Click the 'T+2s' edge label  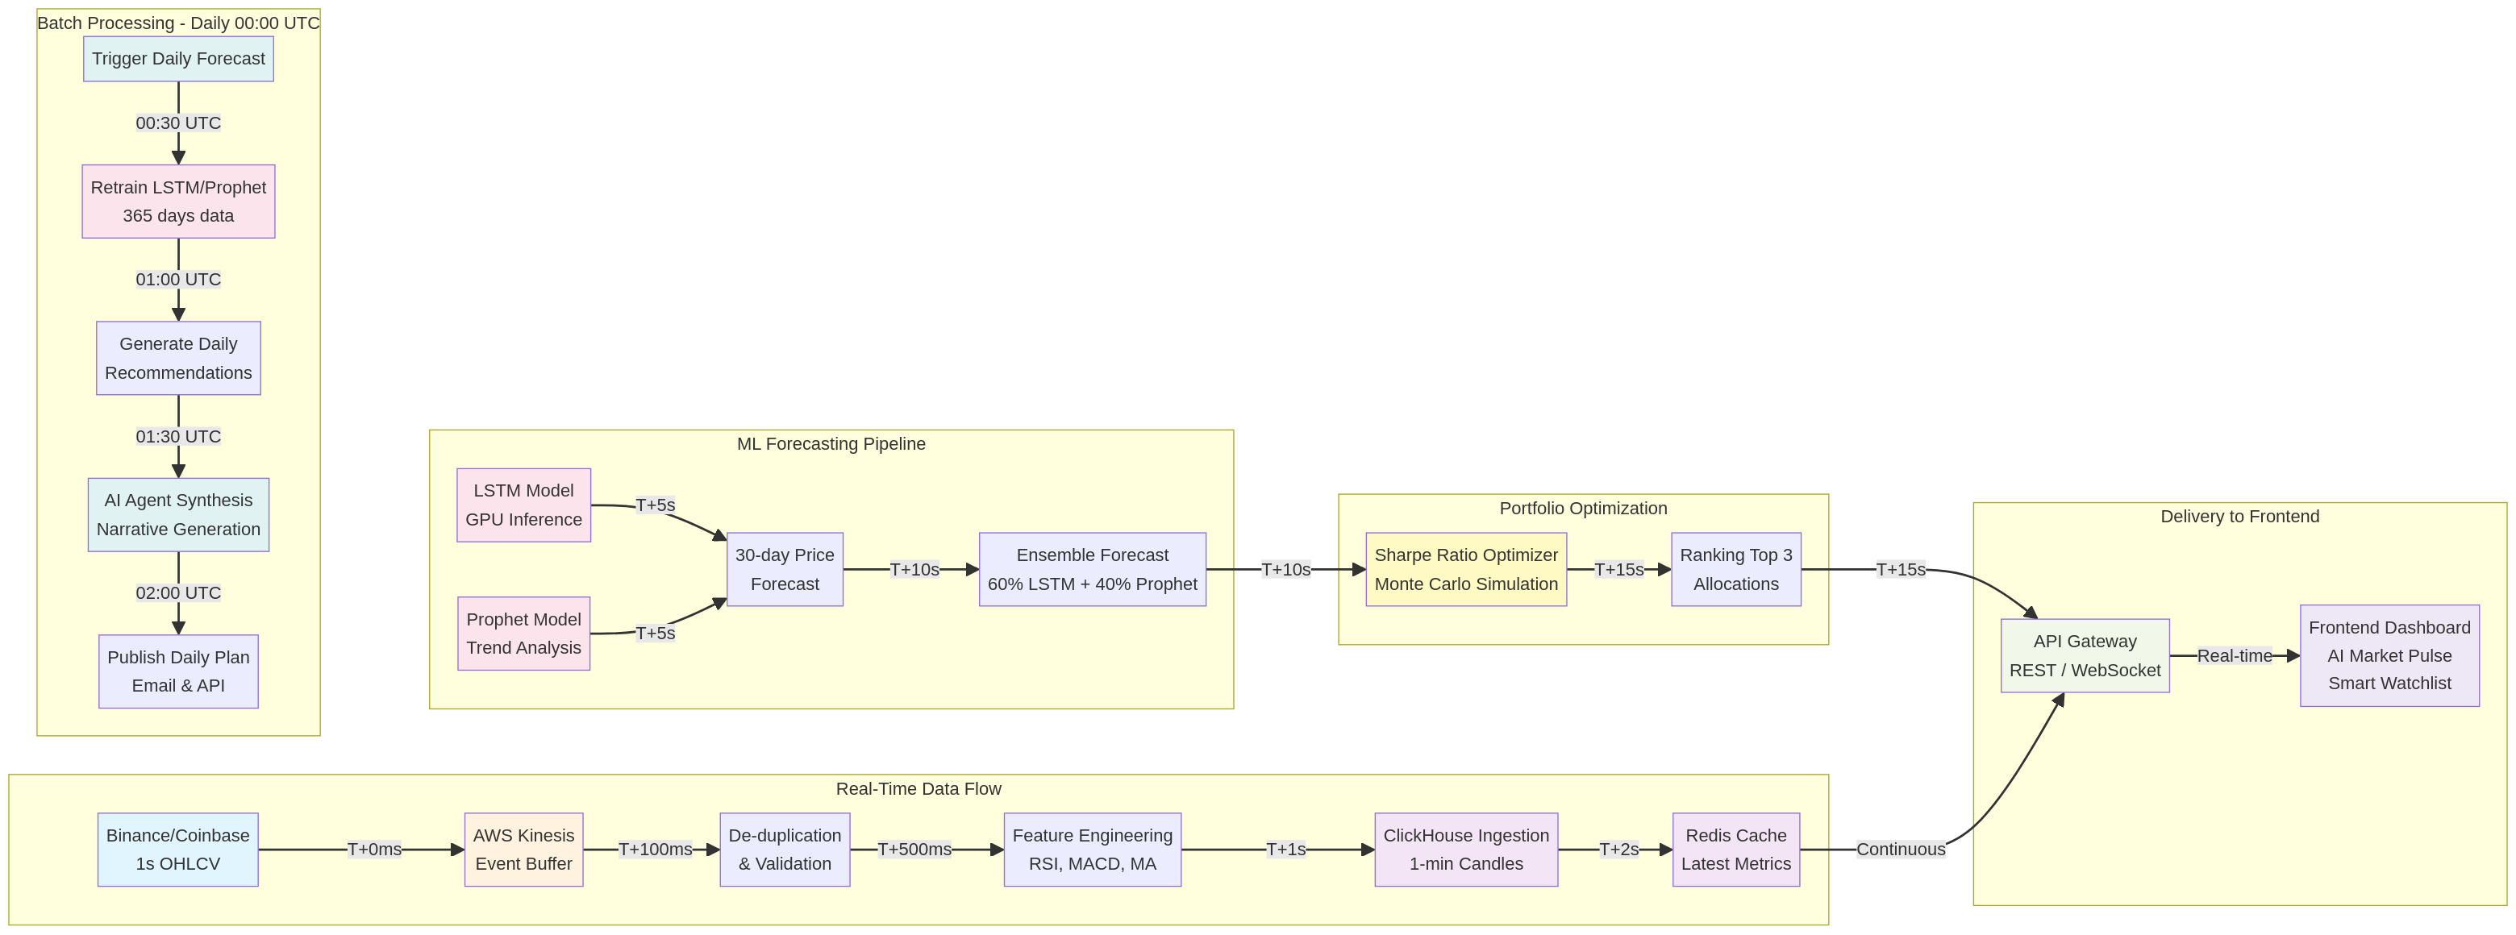pyautogui.click(x=1618, y=849)
